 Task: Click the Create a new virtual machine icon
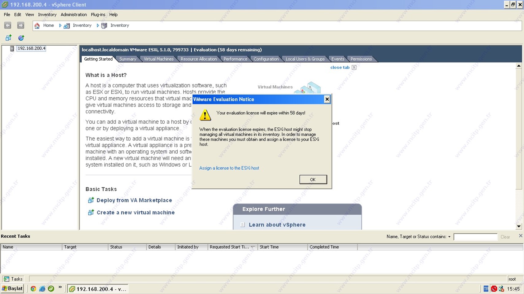[x=91, y=213]
